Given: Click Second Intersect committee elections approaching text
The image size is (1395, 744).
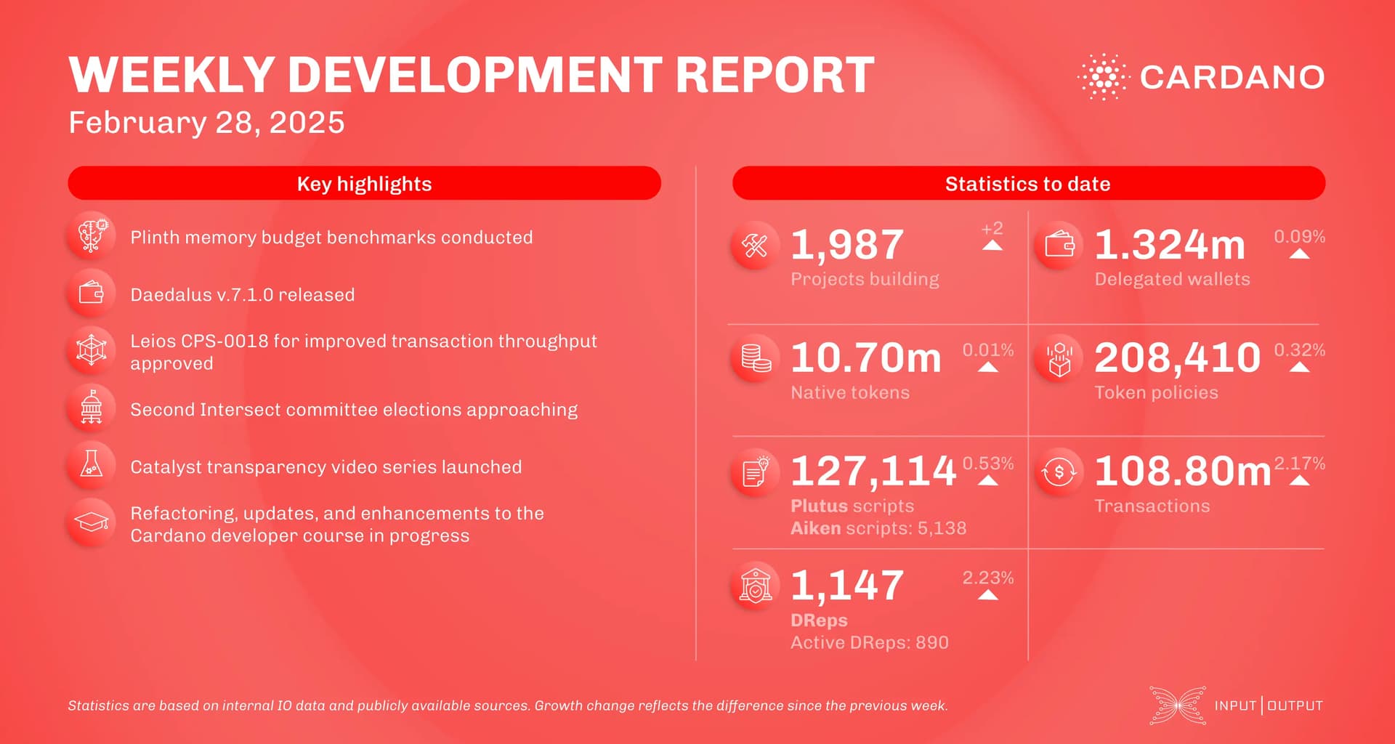Looking at the screenshot, I should pyautogui.click(x=354, y=410).
